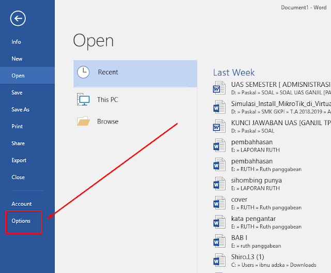331x273 pixels.
Task: Select New in the backstage menu
Action: [17, 58]
